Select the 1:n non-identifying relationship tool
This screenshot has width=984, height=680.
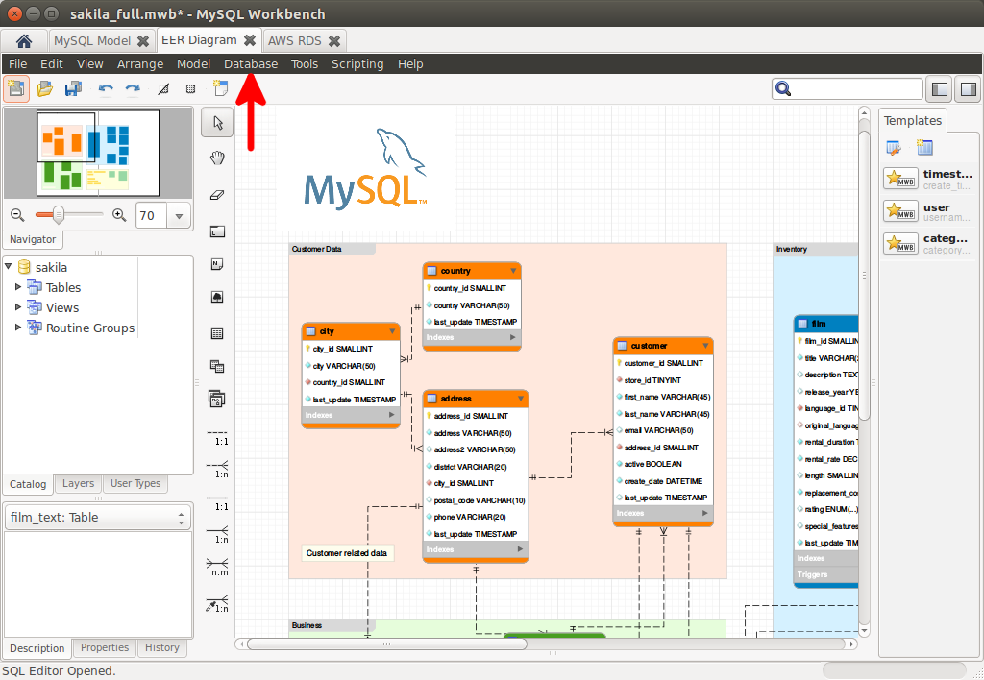217,470
